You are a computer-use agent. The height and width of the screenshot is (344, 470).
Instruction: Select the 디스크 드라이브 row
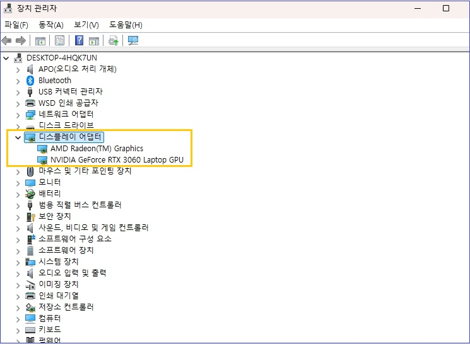click(66, 125)
